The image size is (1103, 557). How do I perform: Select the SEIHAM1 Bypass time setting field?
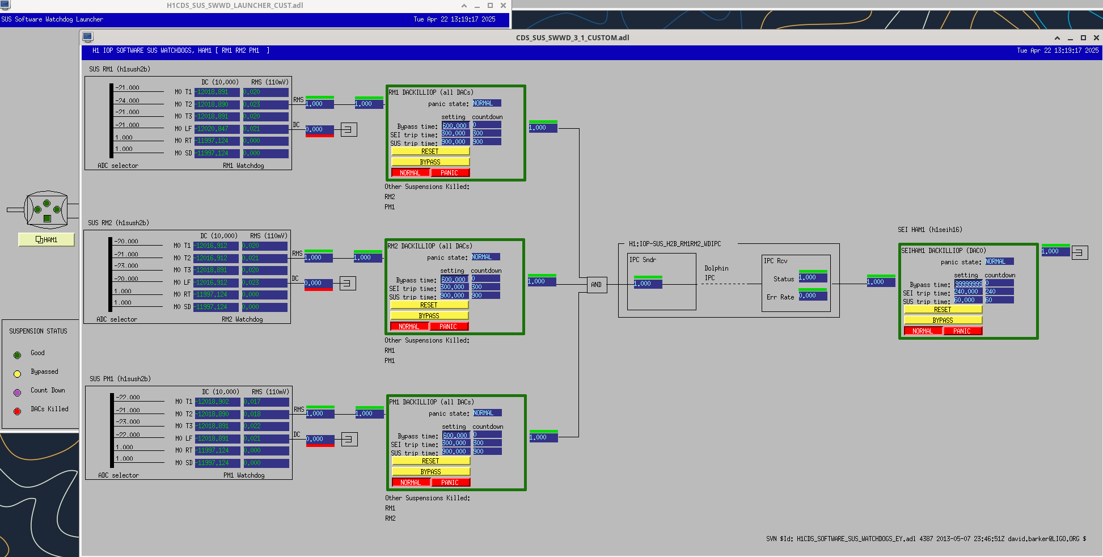(x=968, y=284)
